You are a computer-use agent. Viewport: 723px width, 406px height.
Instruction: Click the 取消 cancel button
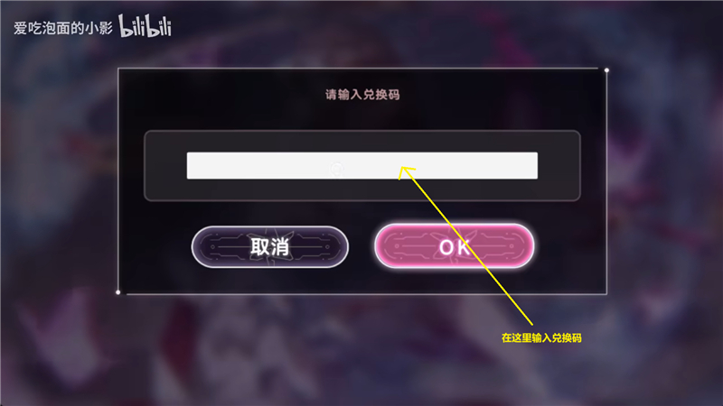[269, 246]
